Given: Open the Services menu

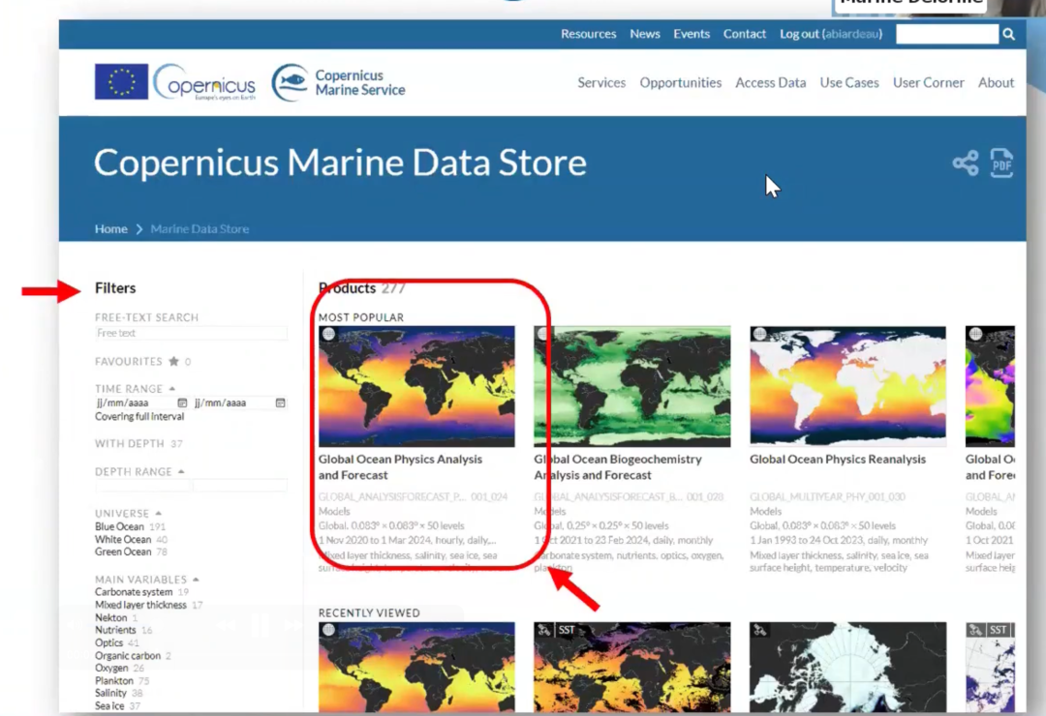Looking at the screenshot, I should point(601,83).
